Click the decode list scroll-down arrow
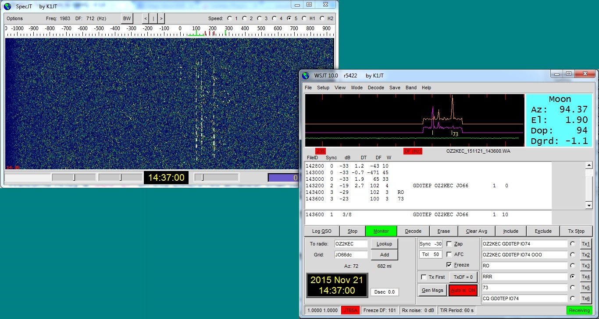The image size is (599, 319). (589, 205)
